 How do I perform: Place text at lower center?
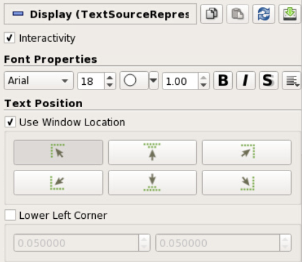pos(153,182)
